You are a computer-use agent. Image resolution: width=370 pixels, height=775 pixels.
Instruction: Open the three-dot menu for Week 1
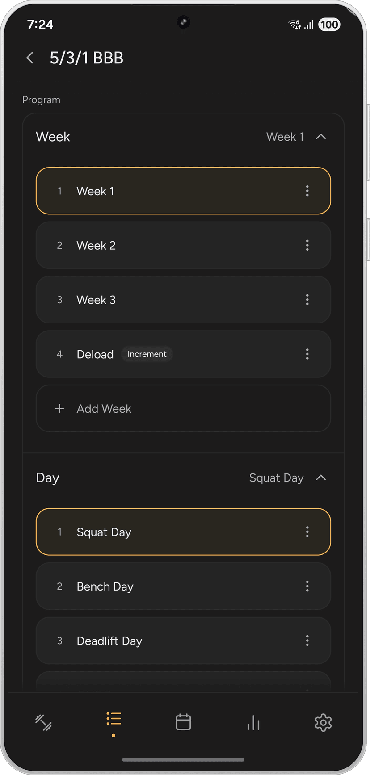pyautogui.click(x=307, y=191)
